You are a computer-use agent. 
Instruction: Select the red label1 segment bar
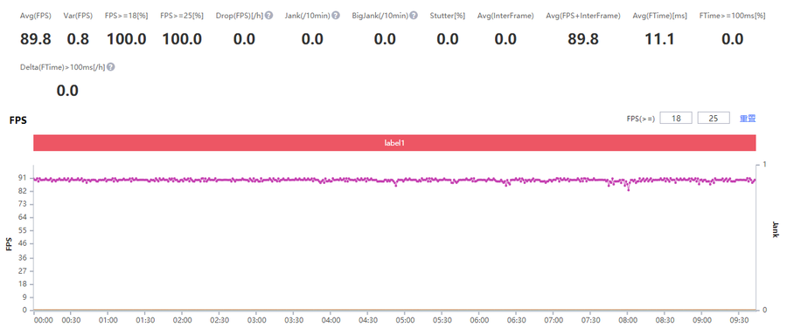(x=394, y=143)
